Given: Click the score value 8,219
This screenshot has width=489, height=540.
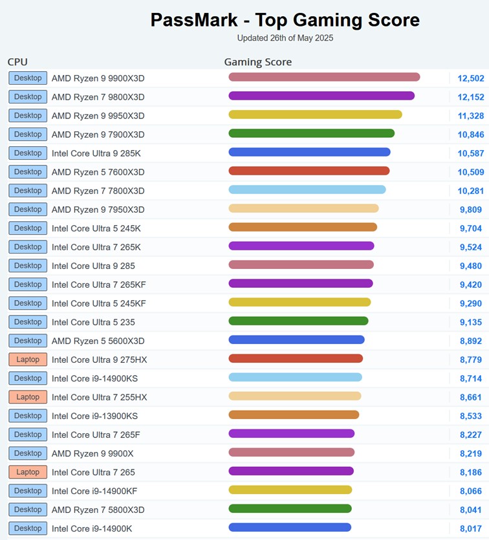Looking at the screenshot, I should coord(471,453).
